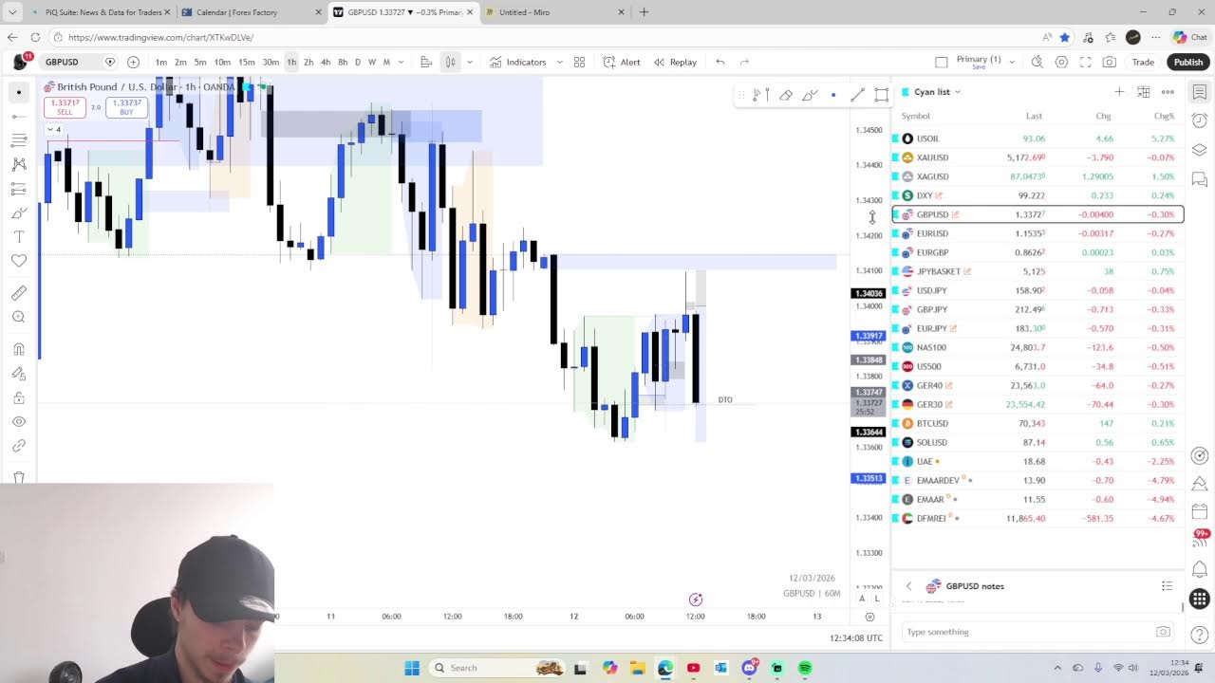Take a chart snapshot with camera icon
This screenshot has width=1215, height=683.
point(1110,62)
